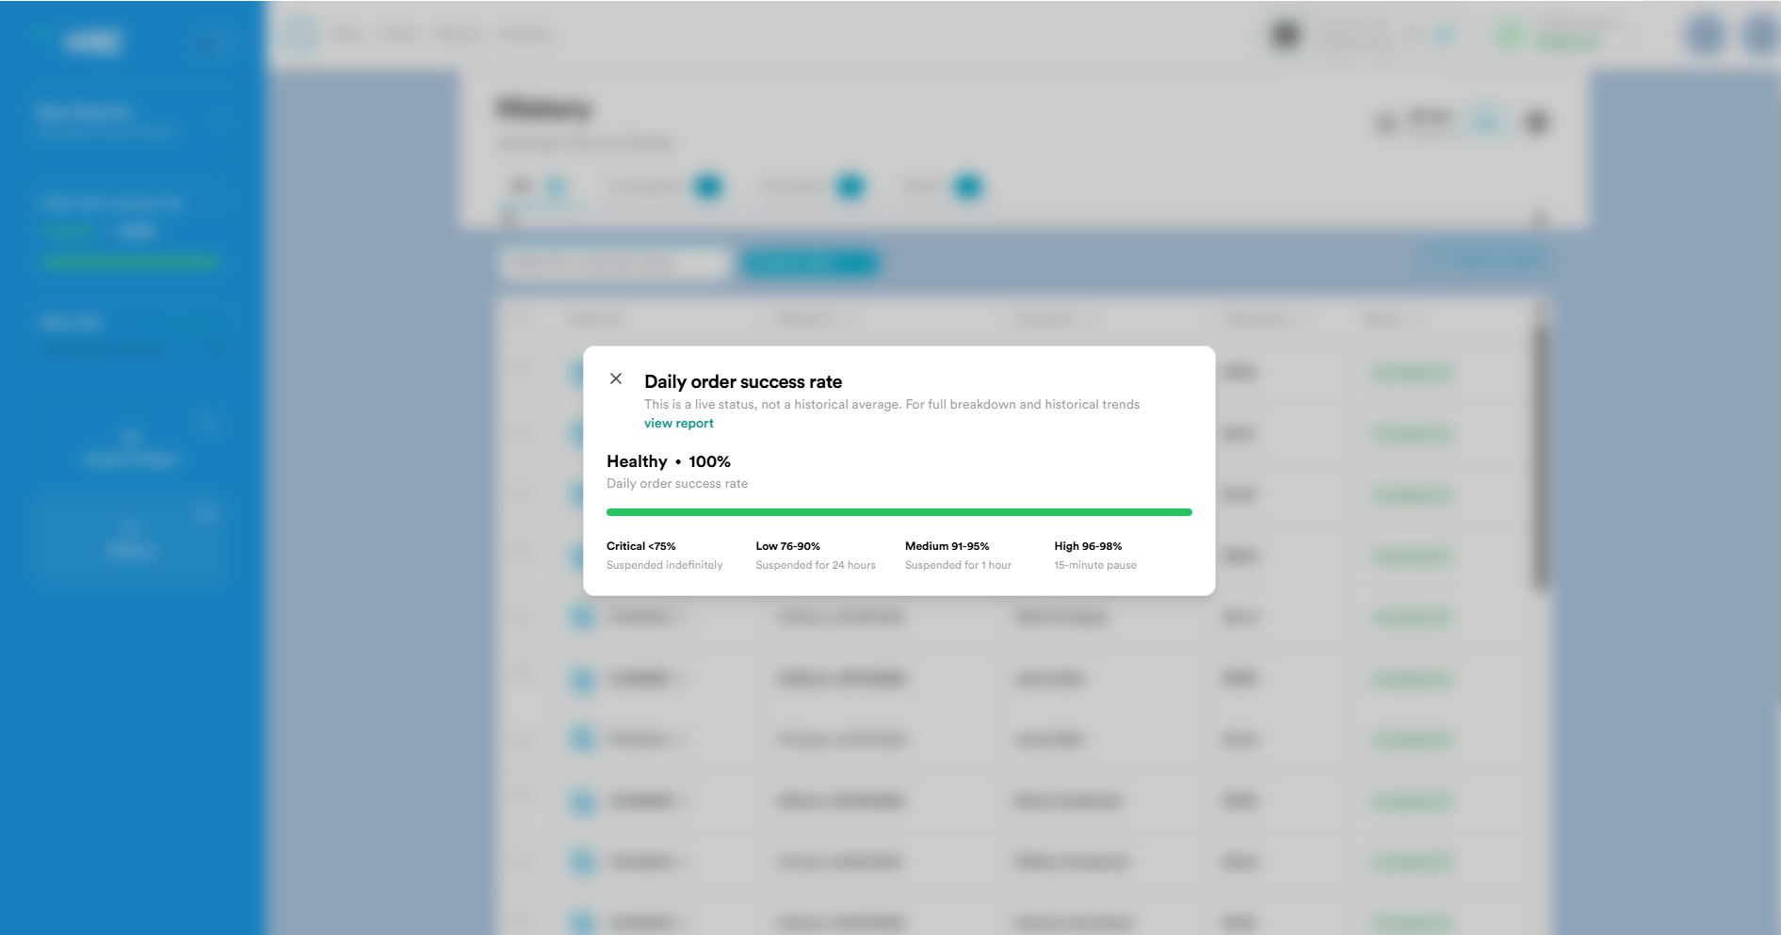Select the first menu item in the top navigation

pos(347,34)
